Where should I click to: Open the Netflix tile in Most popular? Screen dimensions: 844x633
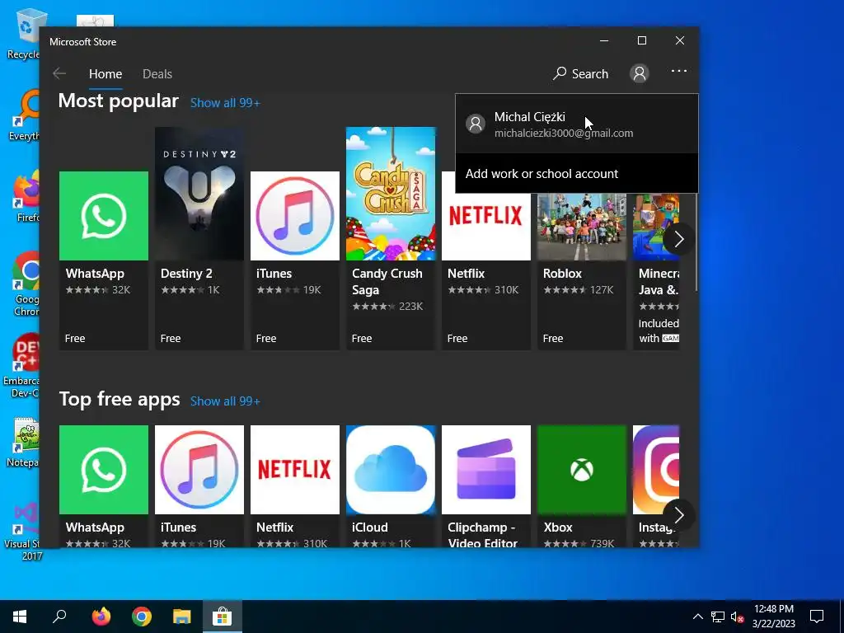coord(486,260)
